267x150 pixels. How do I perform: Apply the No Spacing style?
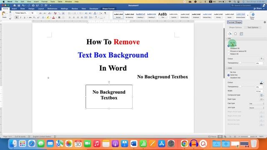point(129,15)
